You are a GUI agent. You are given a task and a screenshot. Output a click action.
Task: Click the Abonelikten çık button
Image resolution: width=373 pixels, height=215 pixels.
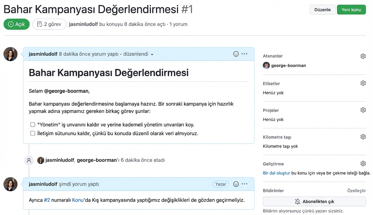tap(314, 201)
